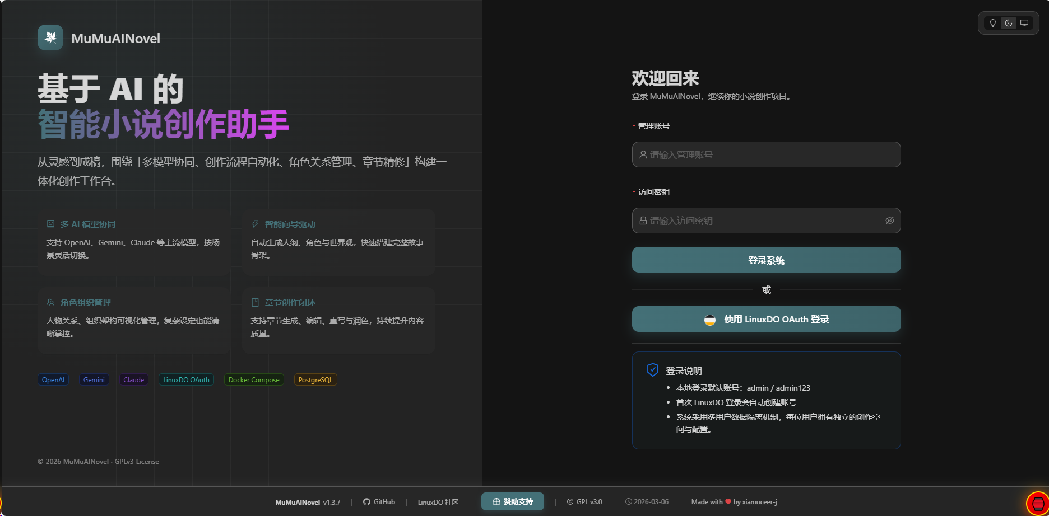1049x516 pixels.
Task: Click the MuMuAINovel brand name at top left
Action: tap(115, 38)
